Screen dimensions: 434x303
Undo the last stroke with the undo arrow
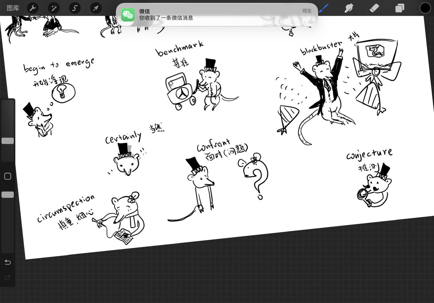coord(8,262)
